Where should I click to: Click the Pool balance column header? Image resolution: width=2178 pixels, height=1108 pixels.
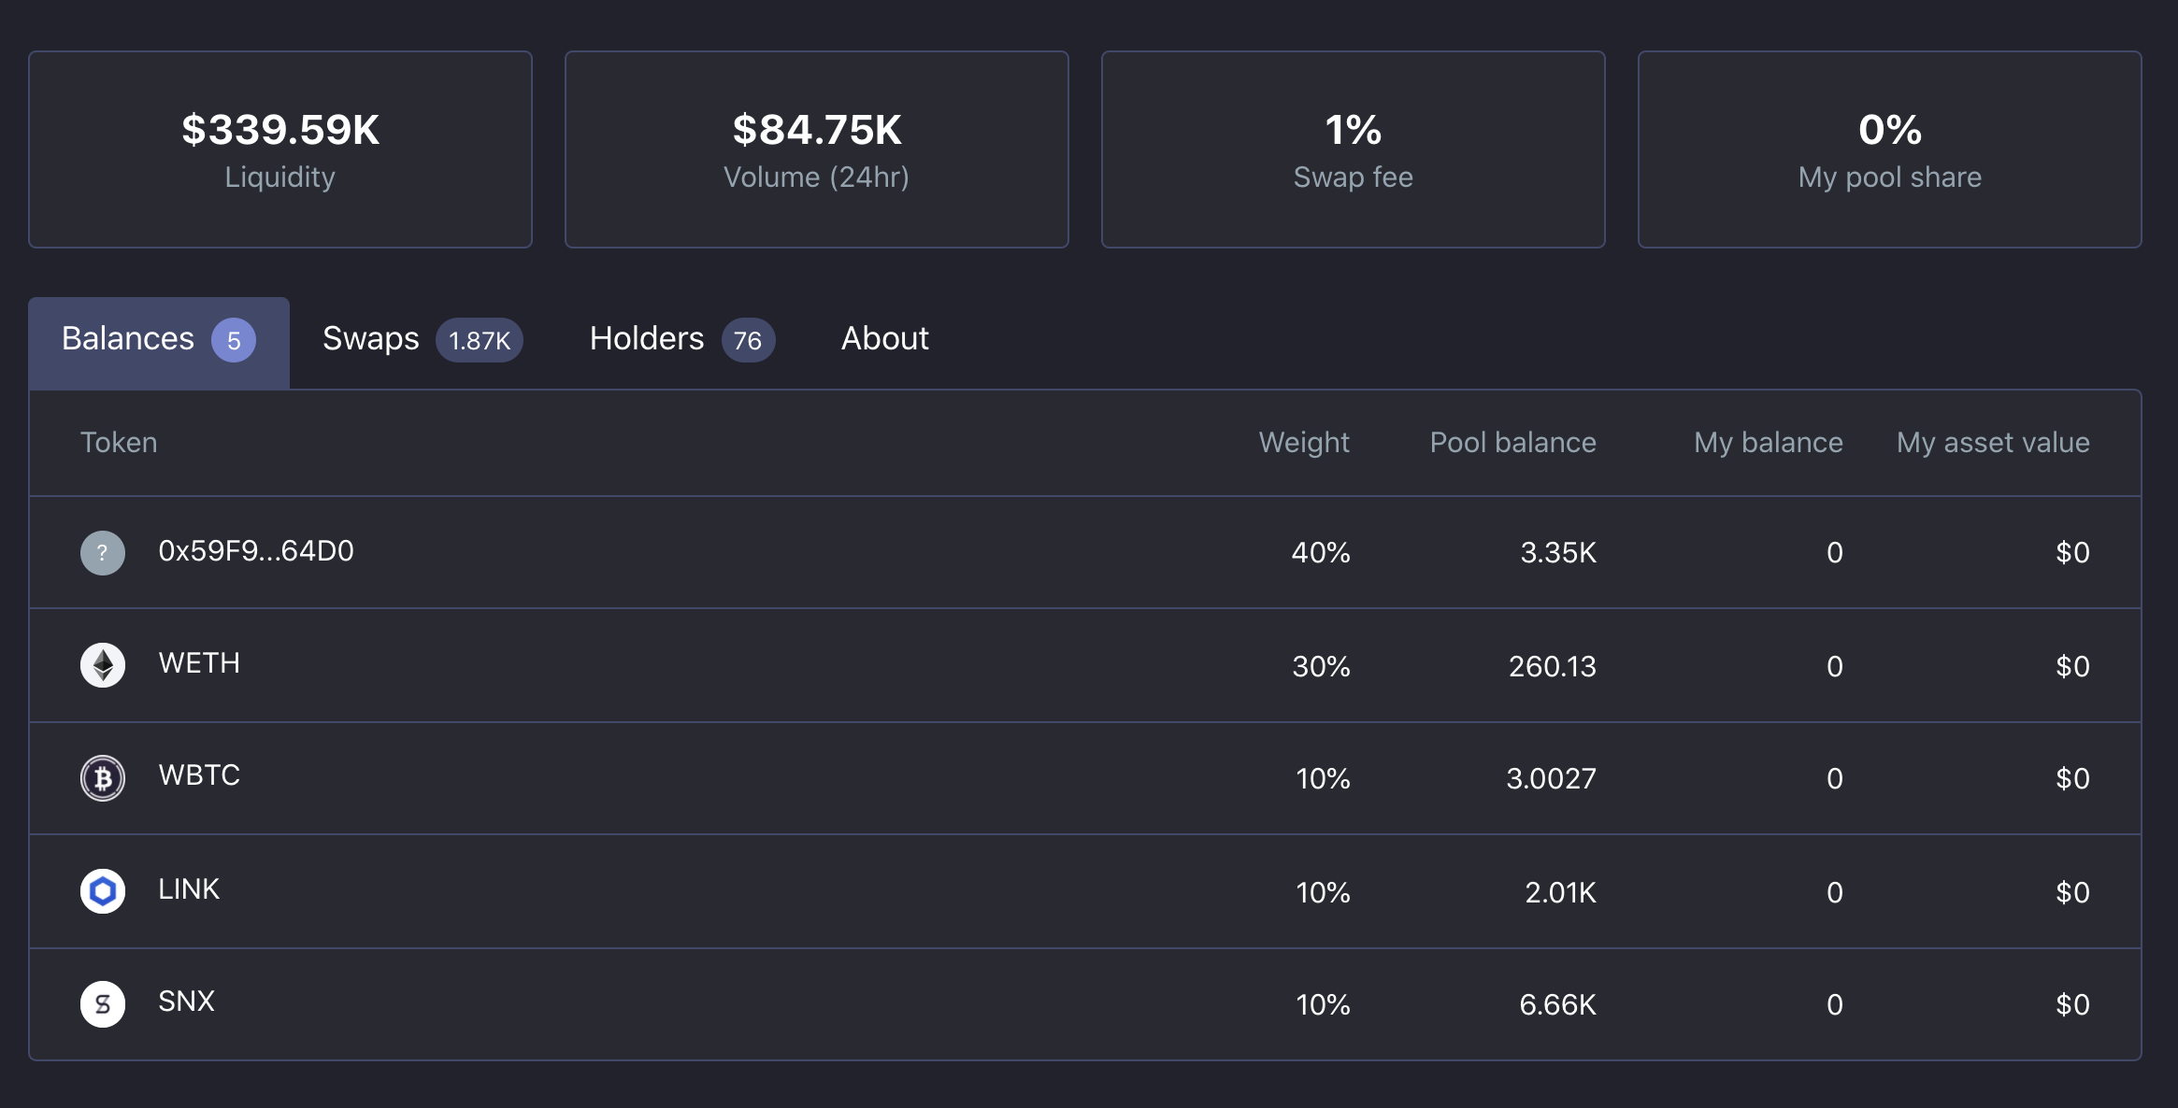click(x=1513, y=443)
